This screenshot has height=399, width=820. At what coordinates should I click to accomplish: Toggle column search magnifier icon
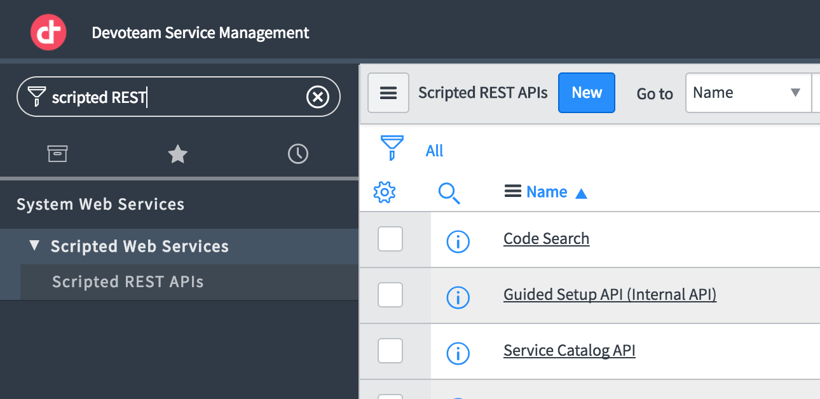click(449, 192)
